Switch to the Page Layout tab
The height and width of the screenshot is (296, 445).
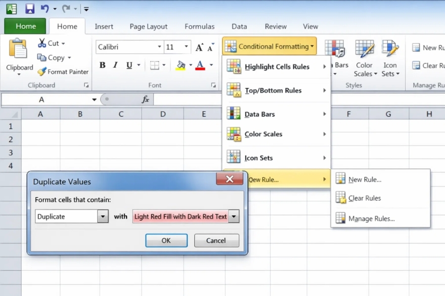(x=148, y=26)
